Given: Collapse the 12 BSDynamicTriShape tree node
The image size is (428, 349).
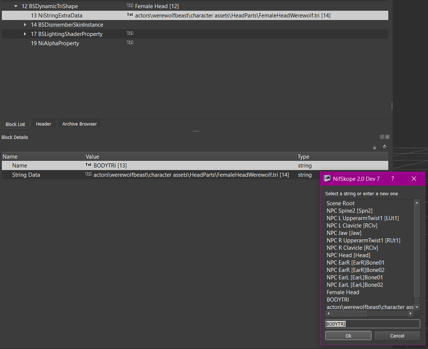Looking at the screenshot, I should (16, 6).
